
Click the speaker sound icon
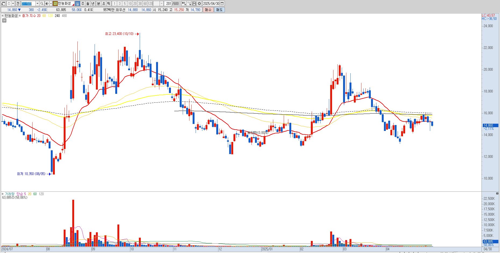[47, 3]
